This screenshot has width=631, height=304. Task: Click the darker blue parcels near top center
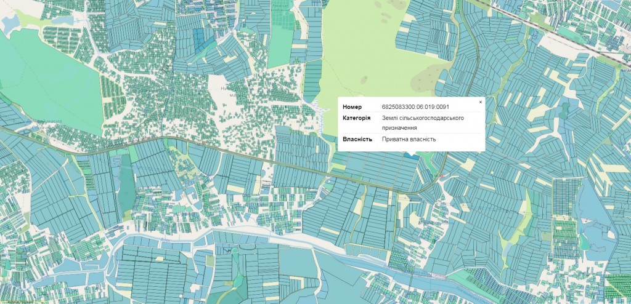[x=199, y=38]
